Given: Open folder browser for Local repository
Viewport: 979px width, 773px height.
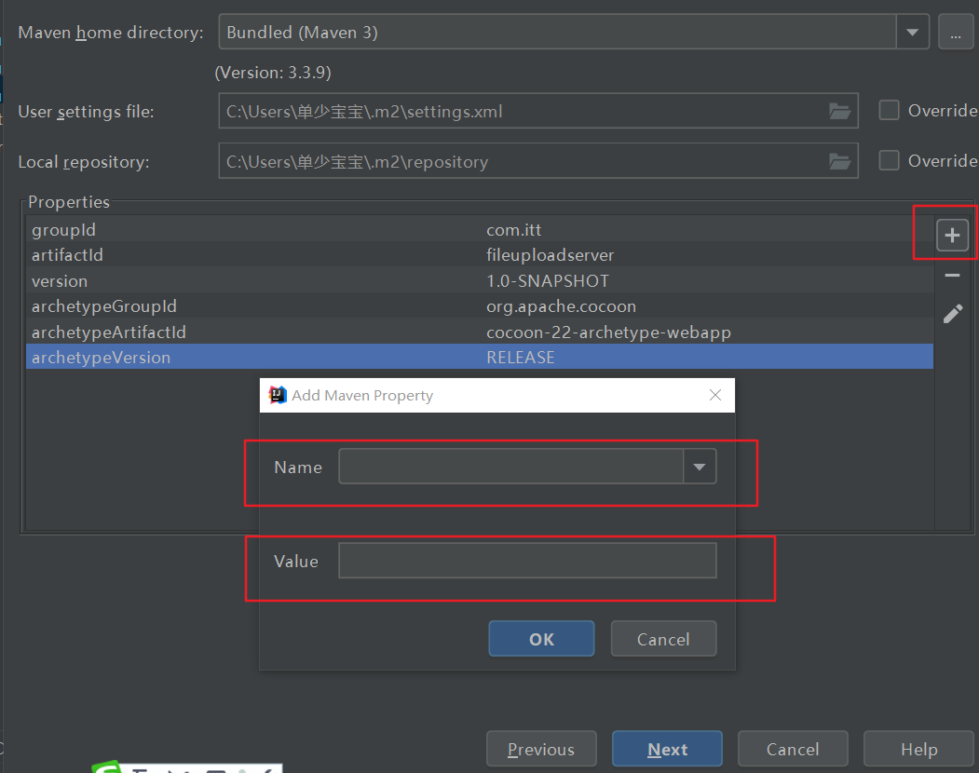Looking at the screenshot, I should point(840,162).
